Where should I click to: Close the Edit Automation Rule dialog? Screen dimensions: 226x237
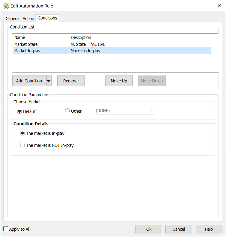point(219,6)
